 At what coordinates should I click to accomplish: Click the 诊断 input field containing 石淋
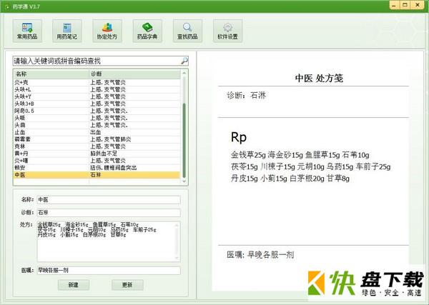(x=109, y=212)
